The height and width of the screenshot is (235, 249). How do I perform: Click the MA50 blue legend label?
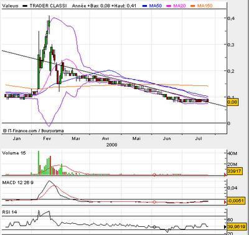(x=156, y=6)
